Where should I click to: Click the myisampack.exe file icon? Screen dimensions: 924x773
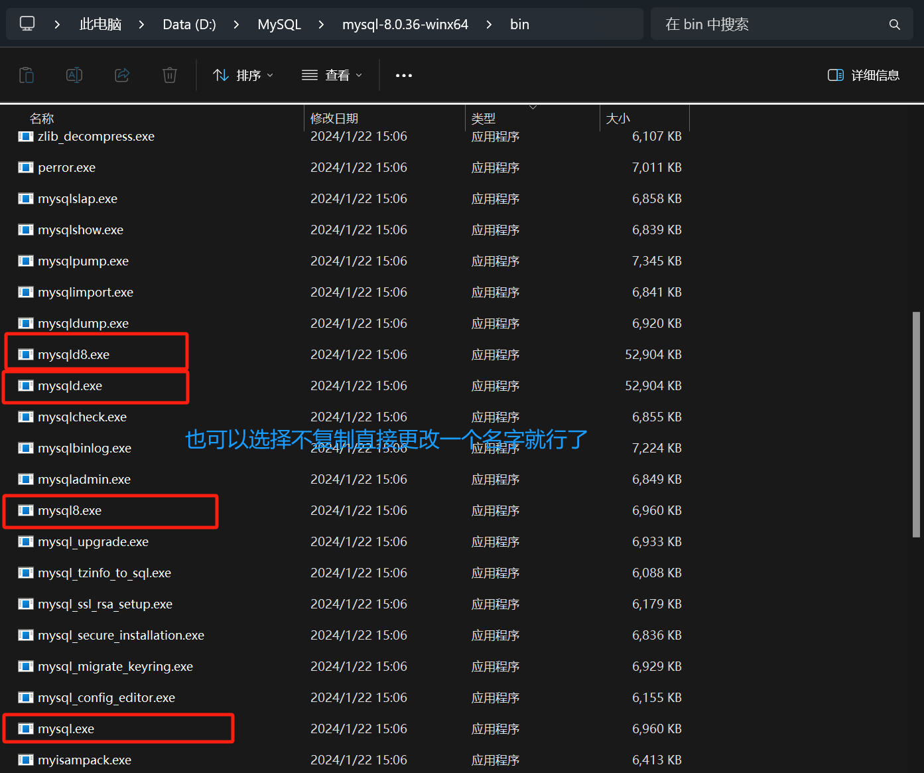point(26,760)
